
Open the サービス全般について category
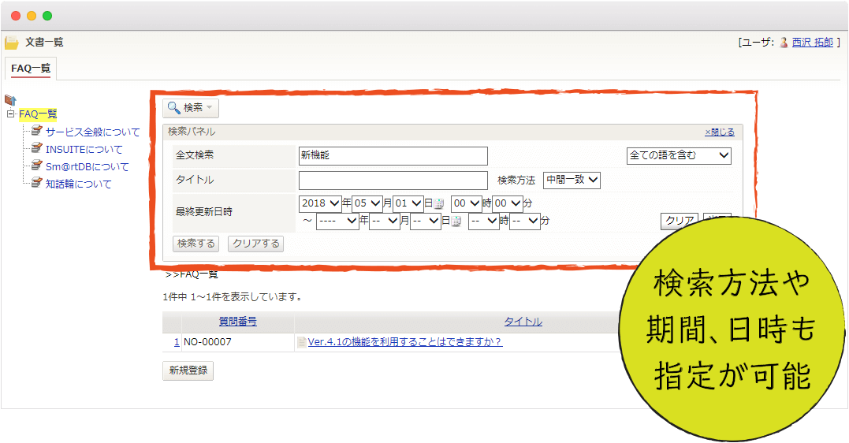point(92,132)
